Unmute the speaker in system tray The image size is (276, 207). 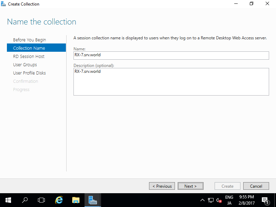click(x=218, y=200)
